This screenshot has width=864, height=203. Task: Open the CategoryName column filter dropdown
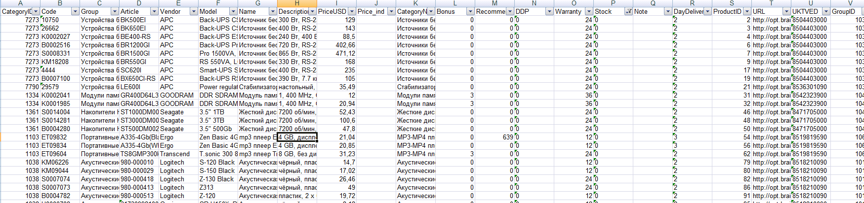click(x=431, y=11)
